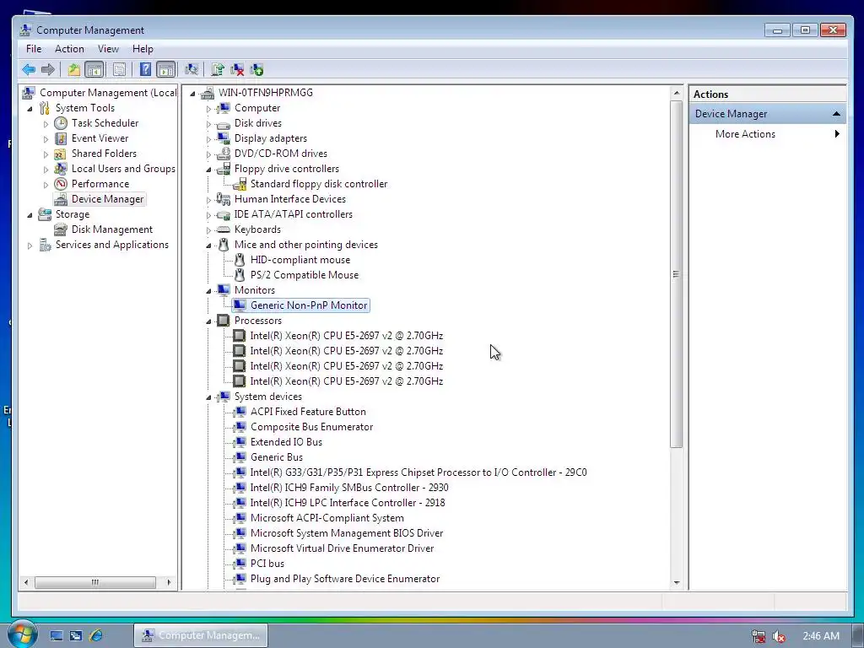Click the network icon in system tray
The height and width of the screenshot is (648, 864).
click(x=759, y=636)
